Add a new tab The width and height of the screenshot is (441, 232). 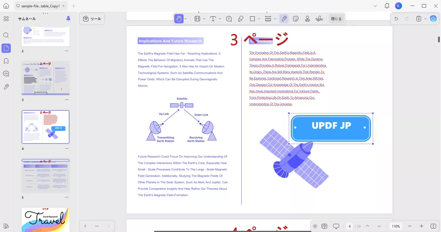(x=73, y=6)
